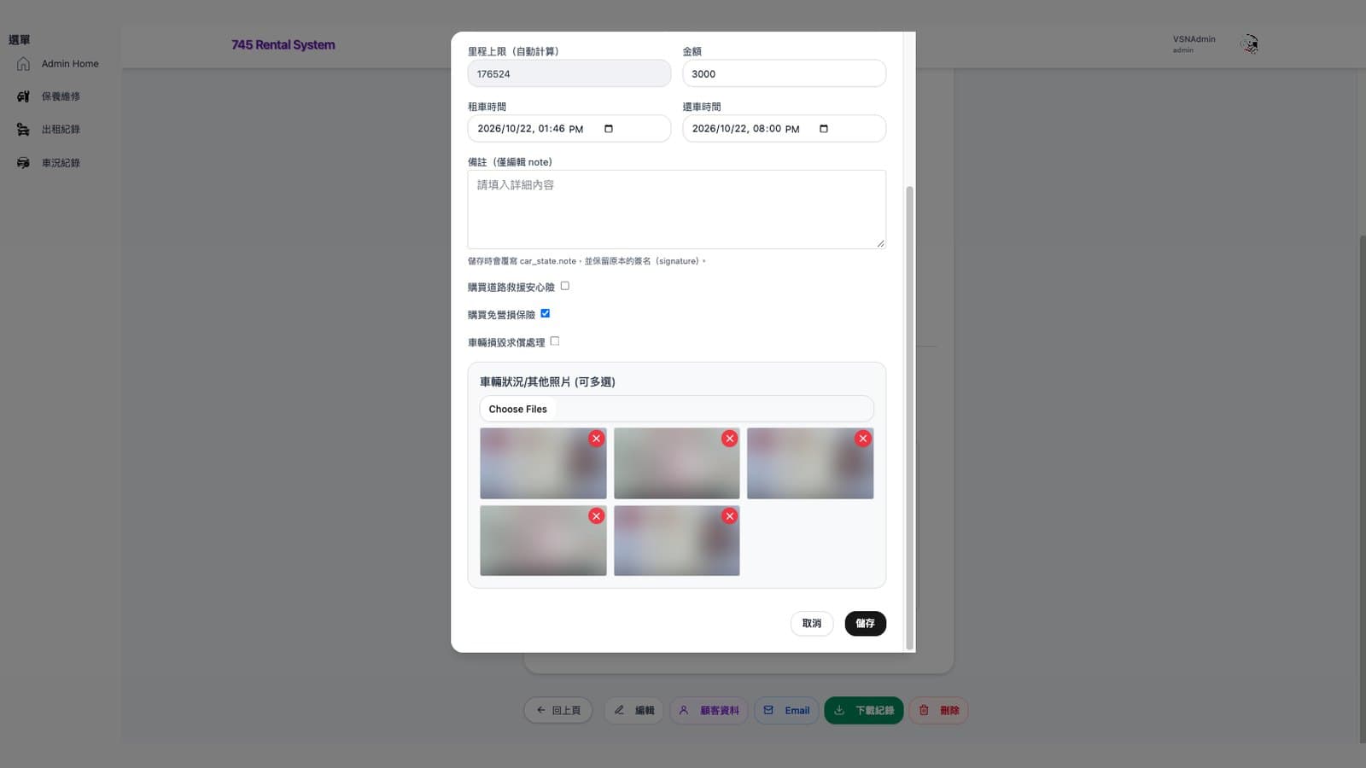Click the 儲存 save button

pos(865,624)
